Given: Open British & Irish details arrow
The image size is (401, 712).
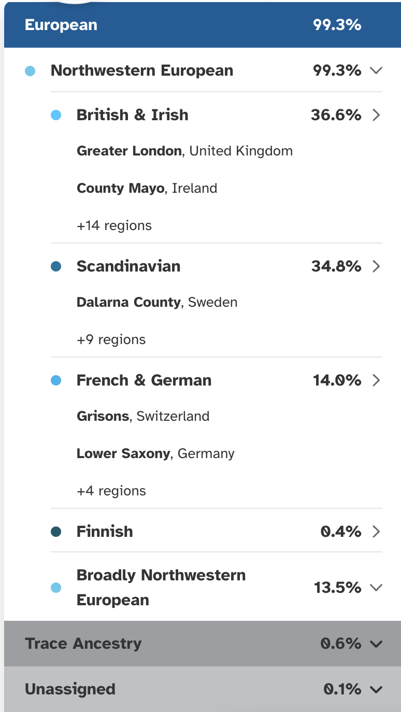Looking at the screenshot, I should click(376, 115).
